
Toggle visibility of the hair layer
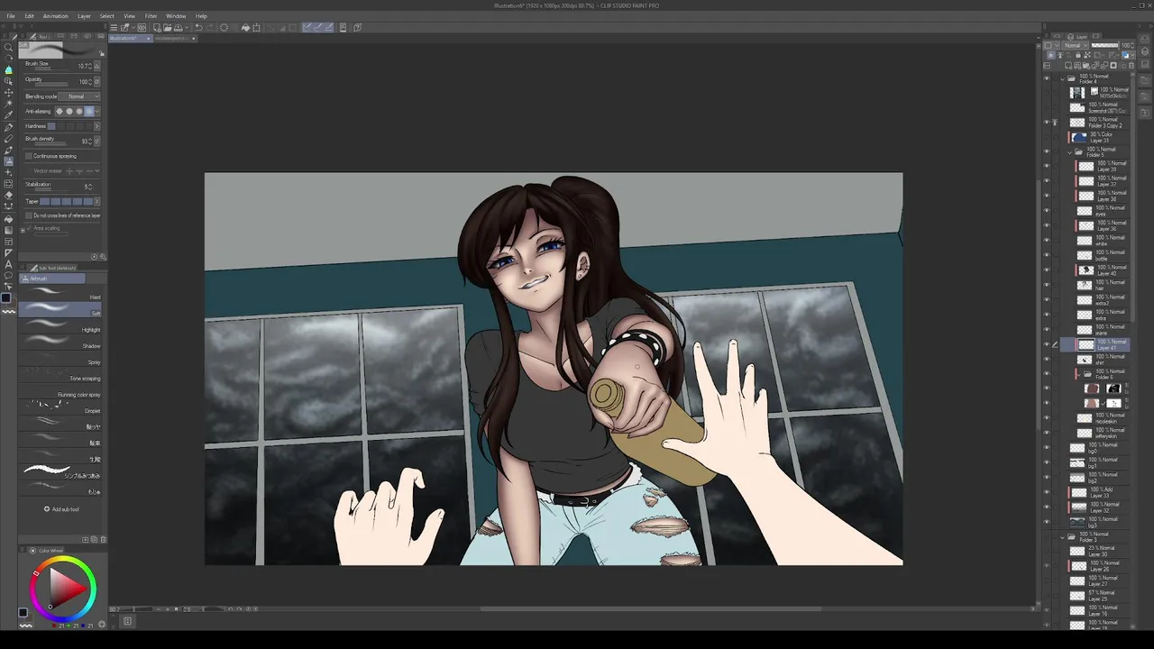pyautogui.click(x=1047, y=285)
